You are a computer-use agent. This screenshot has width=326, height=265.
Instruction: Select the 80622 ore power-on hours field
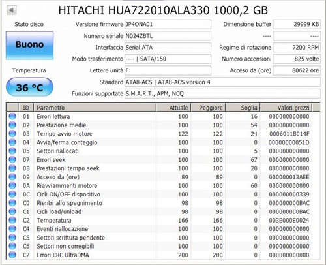coord(297,70)
